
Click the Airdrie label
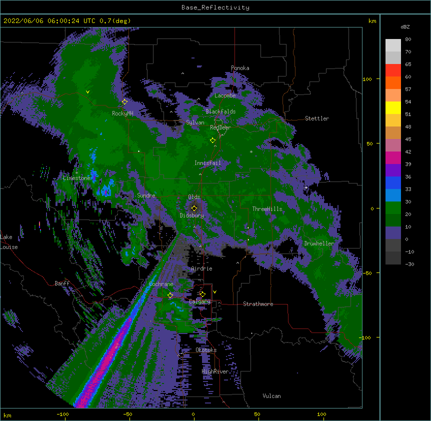pyautogui.click(x=201, y=268)
